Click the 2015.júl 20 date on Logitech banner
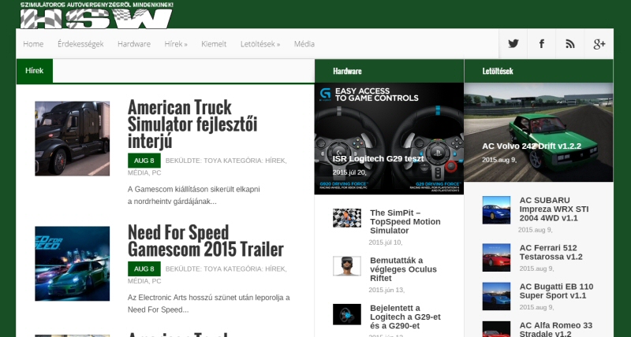The height and width of the screenshot is (337, 631). 349,172
